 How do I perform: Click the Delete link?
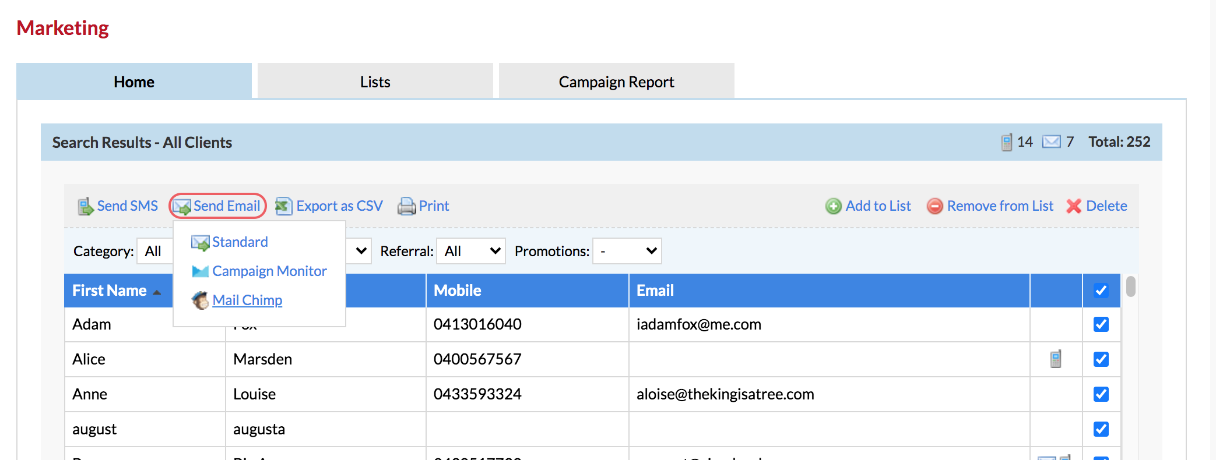tap(1107, 206)
